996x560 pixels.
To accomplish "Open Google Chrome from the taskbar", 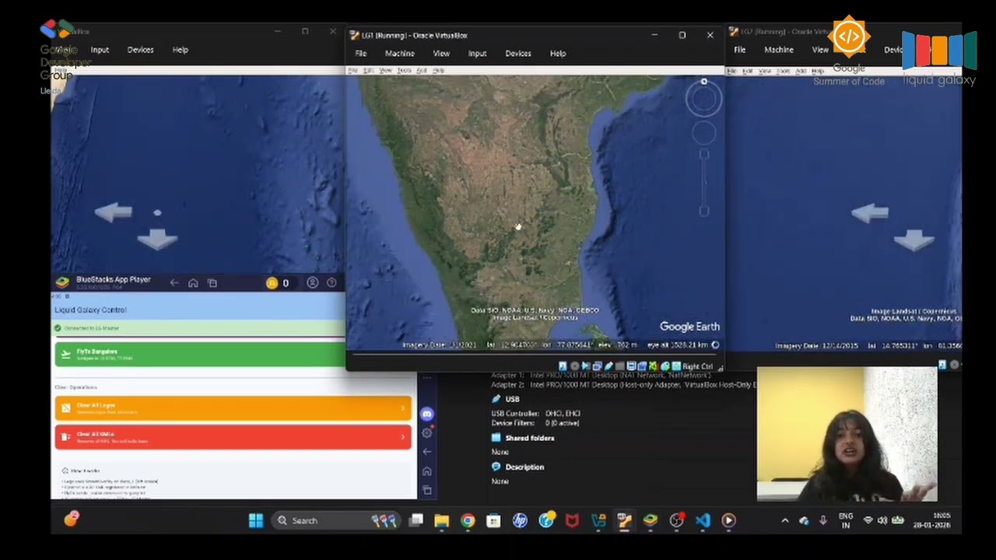I will click(x=468, y=520).
